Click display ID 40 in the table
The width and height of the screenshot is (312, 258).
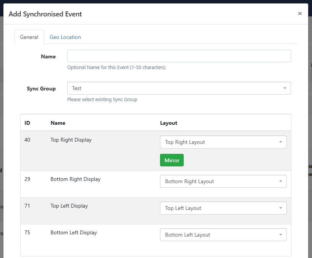pos(27,140)
